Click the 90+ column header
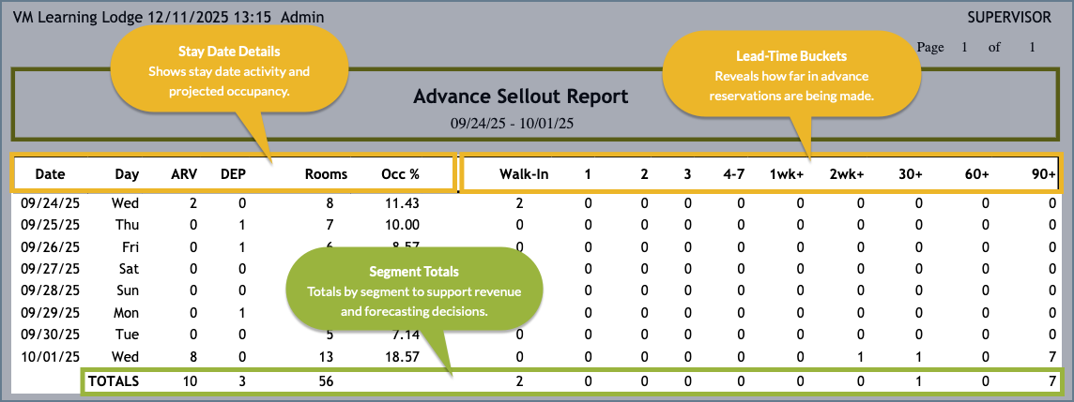This screenshot has width=1074, height=402. (x=1044, y=174)
